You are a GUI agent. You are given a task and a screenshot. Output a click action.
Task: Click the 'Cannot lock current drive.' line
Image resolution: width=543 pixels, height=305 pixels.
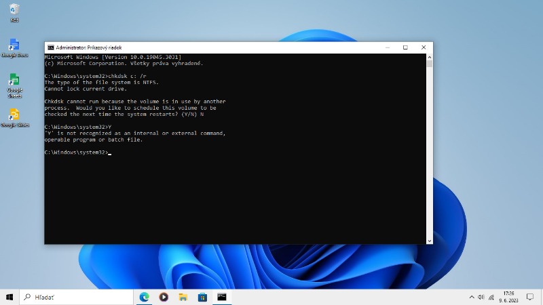coord(86,89)
